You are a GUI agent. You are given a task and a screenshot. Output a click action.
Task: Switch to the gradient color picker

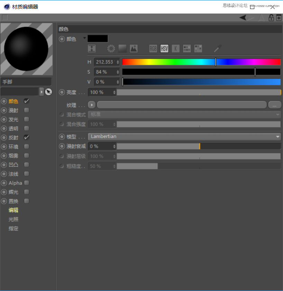(x=122, y=48)
